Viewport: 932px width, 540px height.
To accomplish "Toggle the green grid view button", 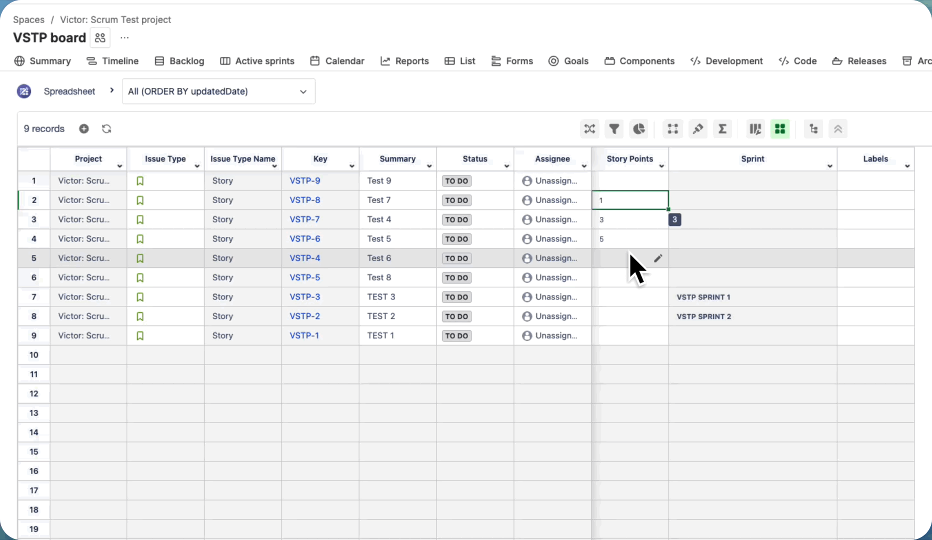I will [x=780, y=129].
